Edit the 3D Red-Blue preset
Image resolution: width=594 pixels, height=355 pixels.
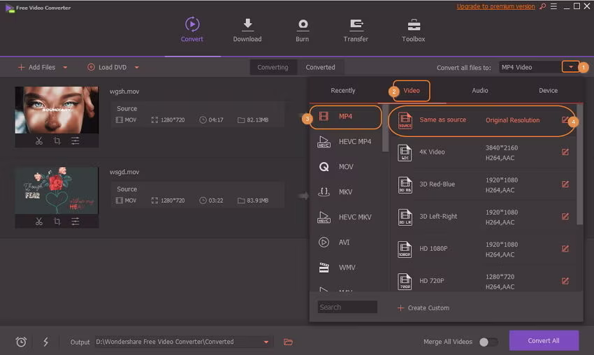pos(565,184)
